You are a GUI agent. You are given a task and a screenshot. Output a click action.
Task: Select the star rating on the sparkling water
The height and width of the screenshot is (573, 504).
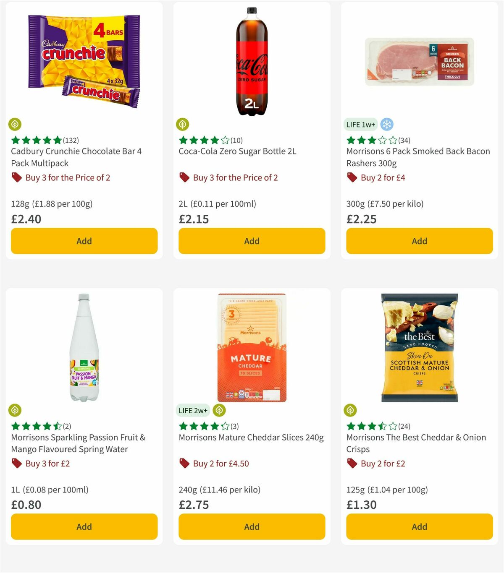35,426
